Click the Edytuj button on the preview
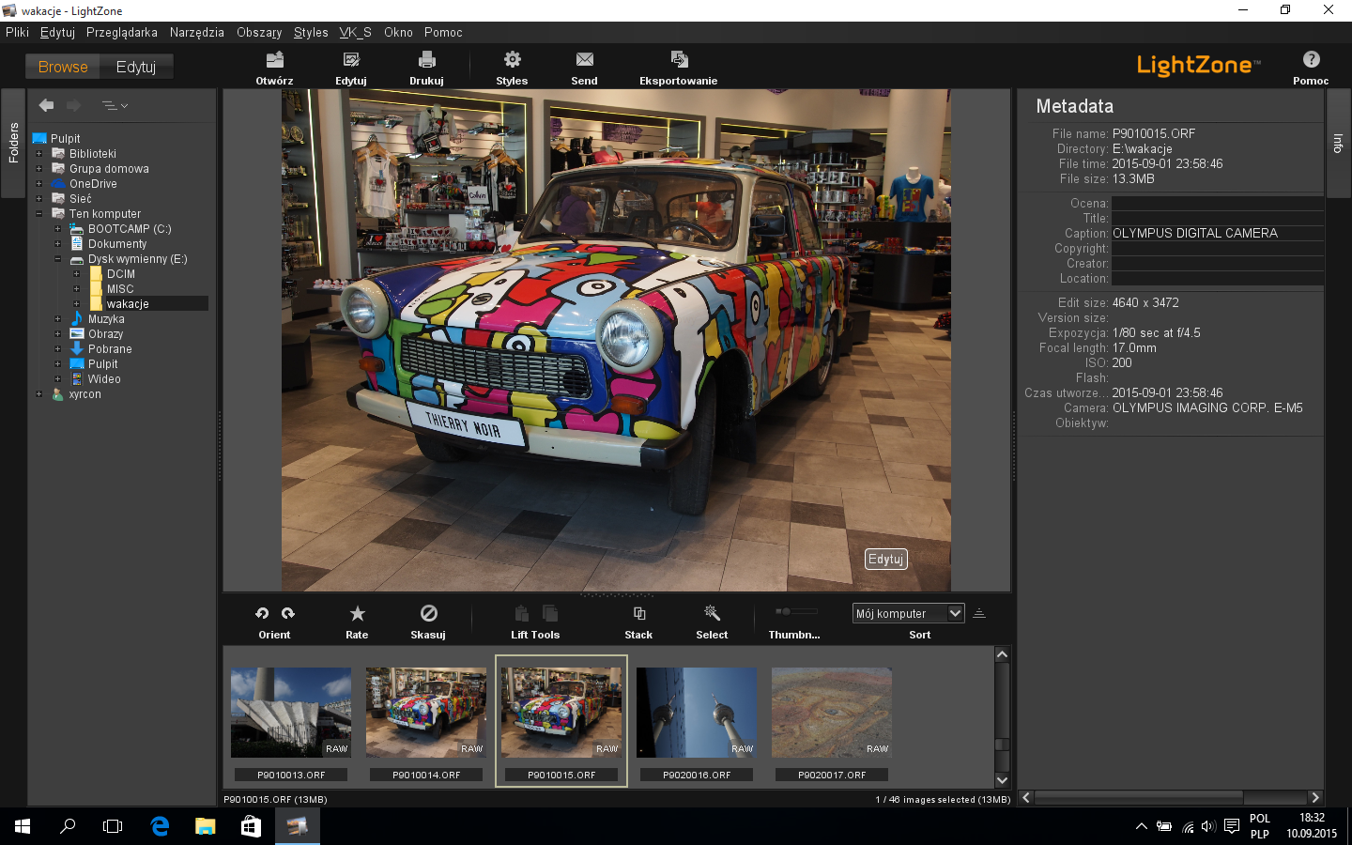 point(885,560)
